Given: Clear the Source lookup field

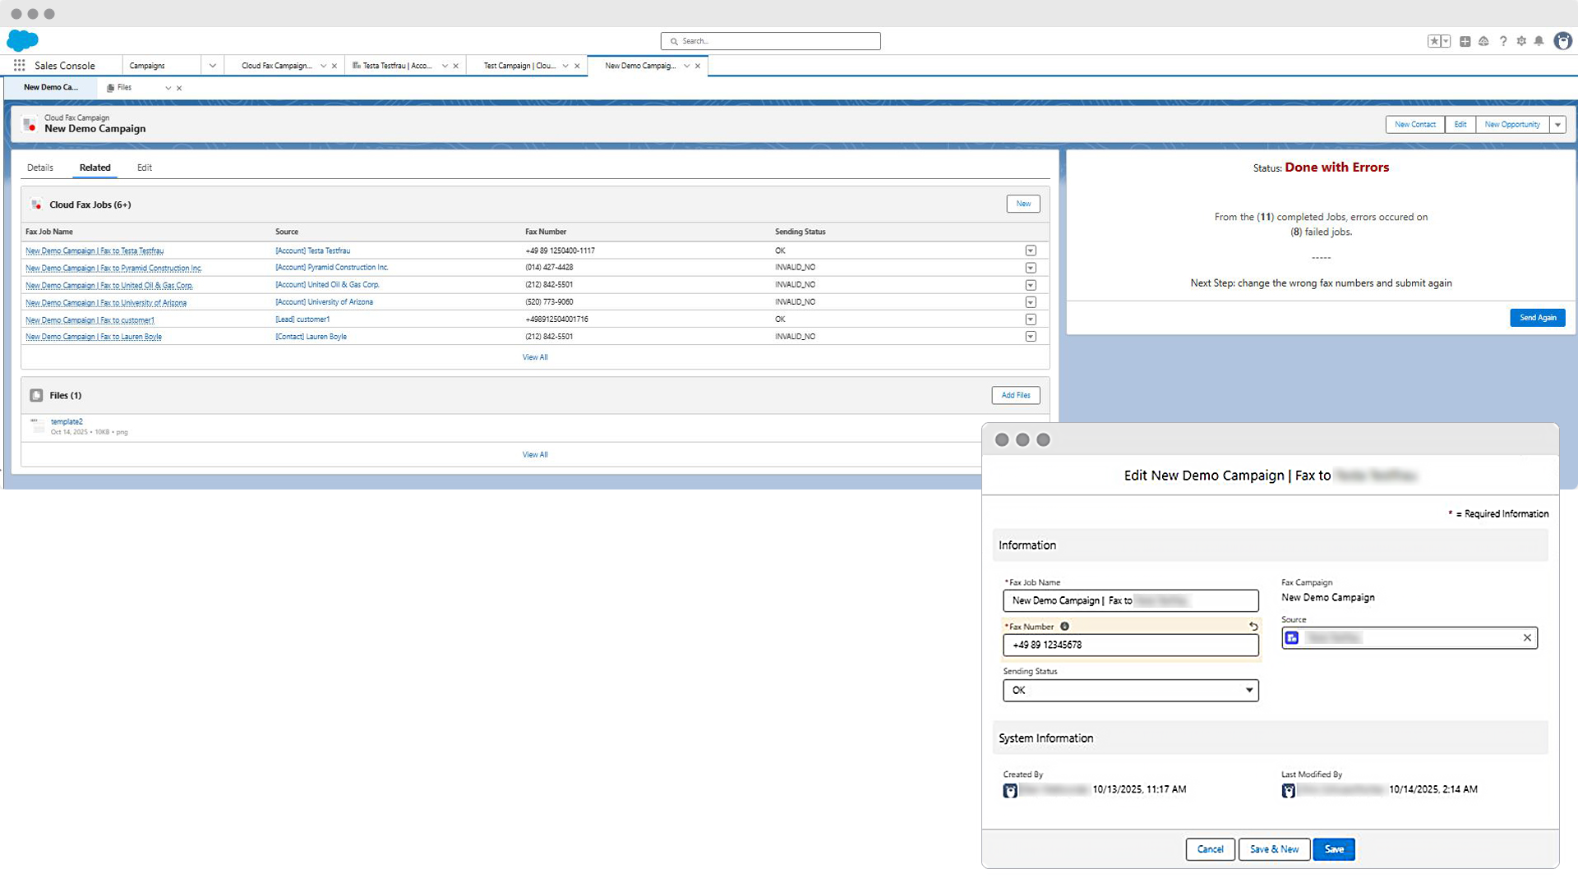Looking at the screenshot, I should [x=1527, y=638].
